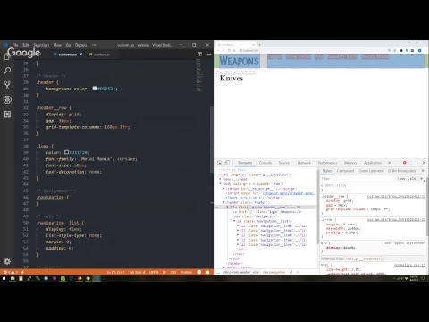Screen dimensions: 429x322
Task: Show more Styles sidebar tabs
Action: [x=423, y=171]
